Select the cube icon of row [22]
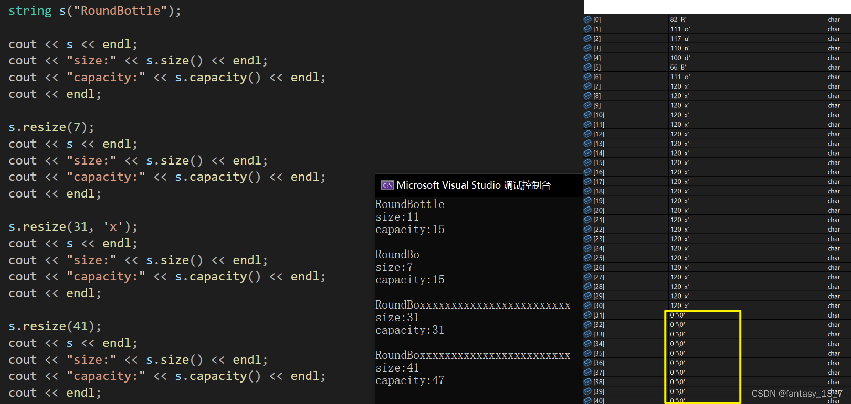The image size is (851, 404). tap(587, 229)
